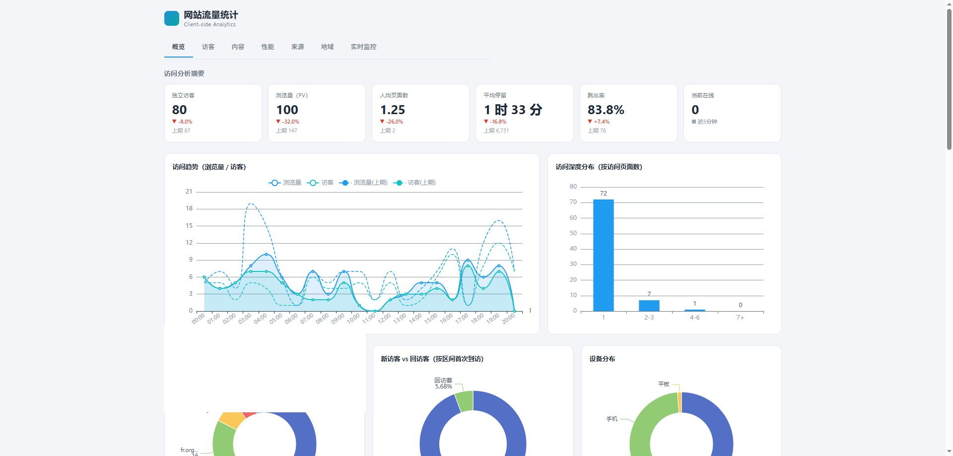Click the 手机 label in device chart
This screenshot has width=953, height=456.
coord(612,419)
